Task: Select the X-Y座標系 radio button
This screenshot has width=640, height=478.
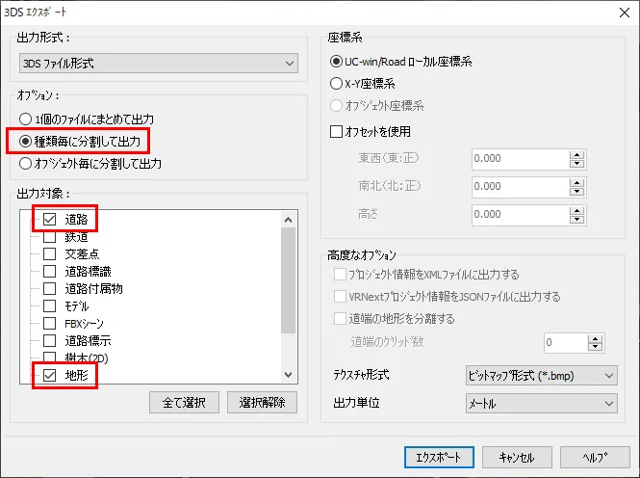Action: pos(337,84)
